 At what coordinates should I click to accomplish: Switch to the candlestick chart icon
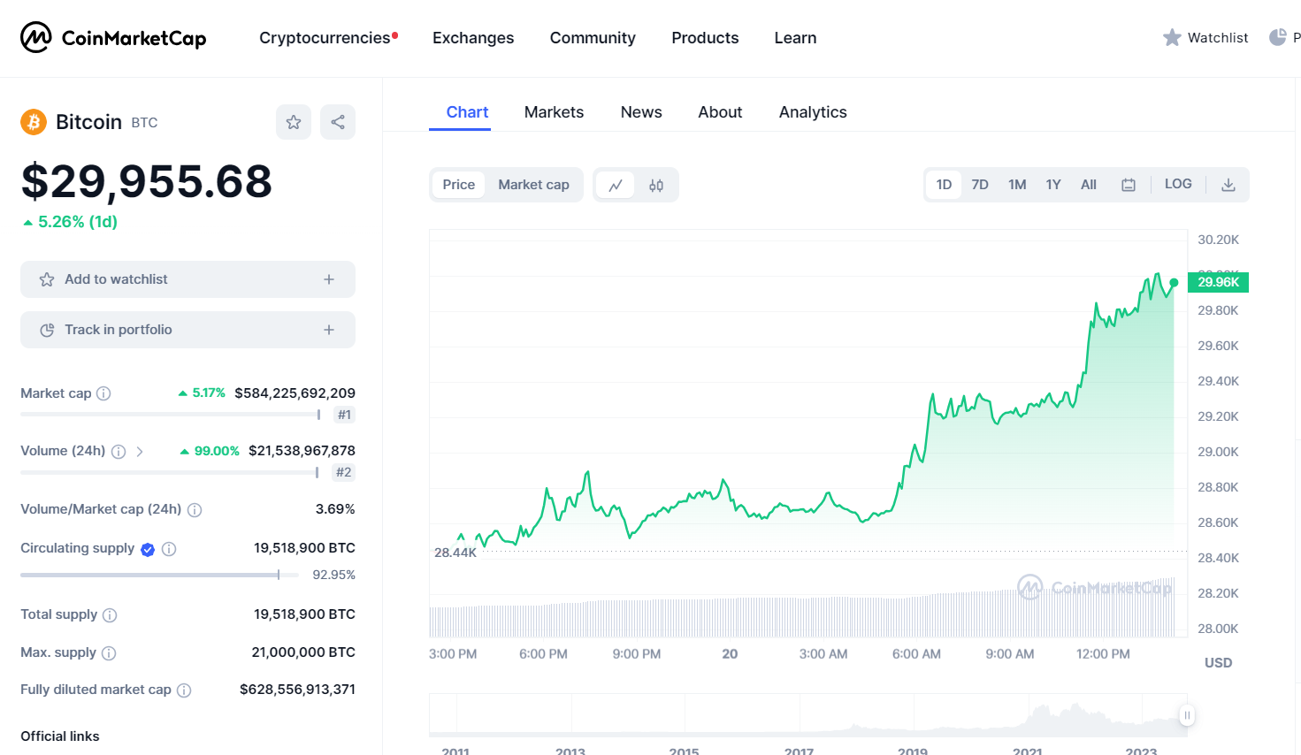tap(656, 185)
